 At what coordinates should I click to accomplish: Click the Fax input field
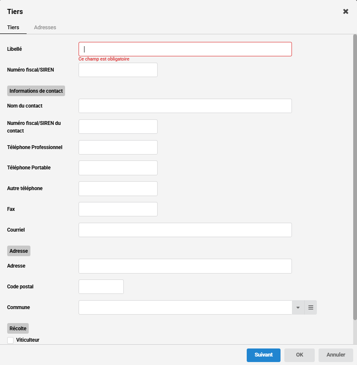tap(118, 209)
